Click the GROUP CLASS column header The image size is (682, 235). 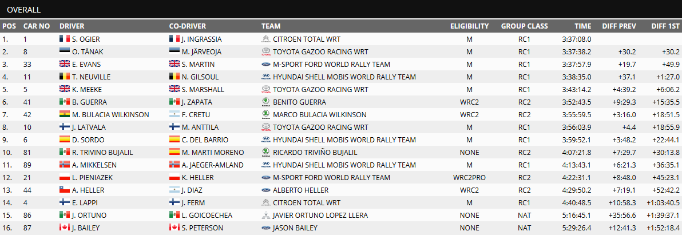(x=524, y=26)
